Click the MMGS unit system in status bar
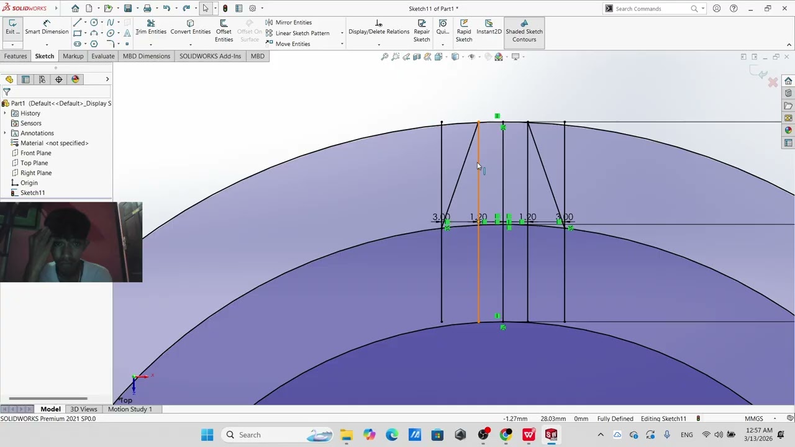Viewport: 795px width, 447px height. point(754,419)
